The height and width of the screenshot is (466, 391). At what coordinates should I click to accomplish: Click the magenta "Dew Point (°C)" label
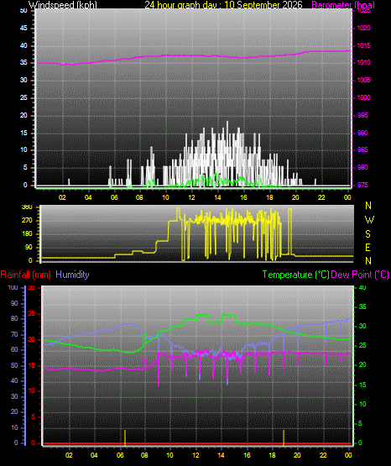coord(360,275)
